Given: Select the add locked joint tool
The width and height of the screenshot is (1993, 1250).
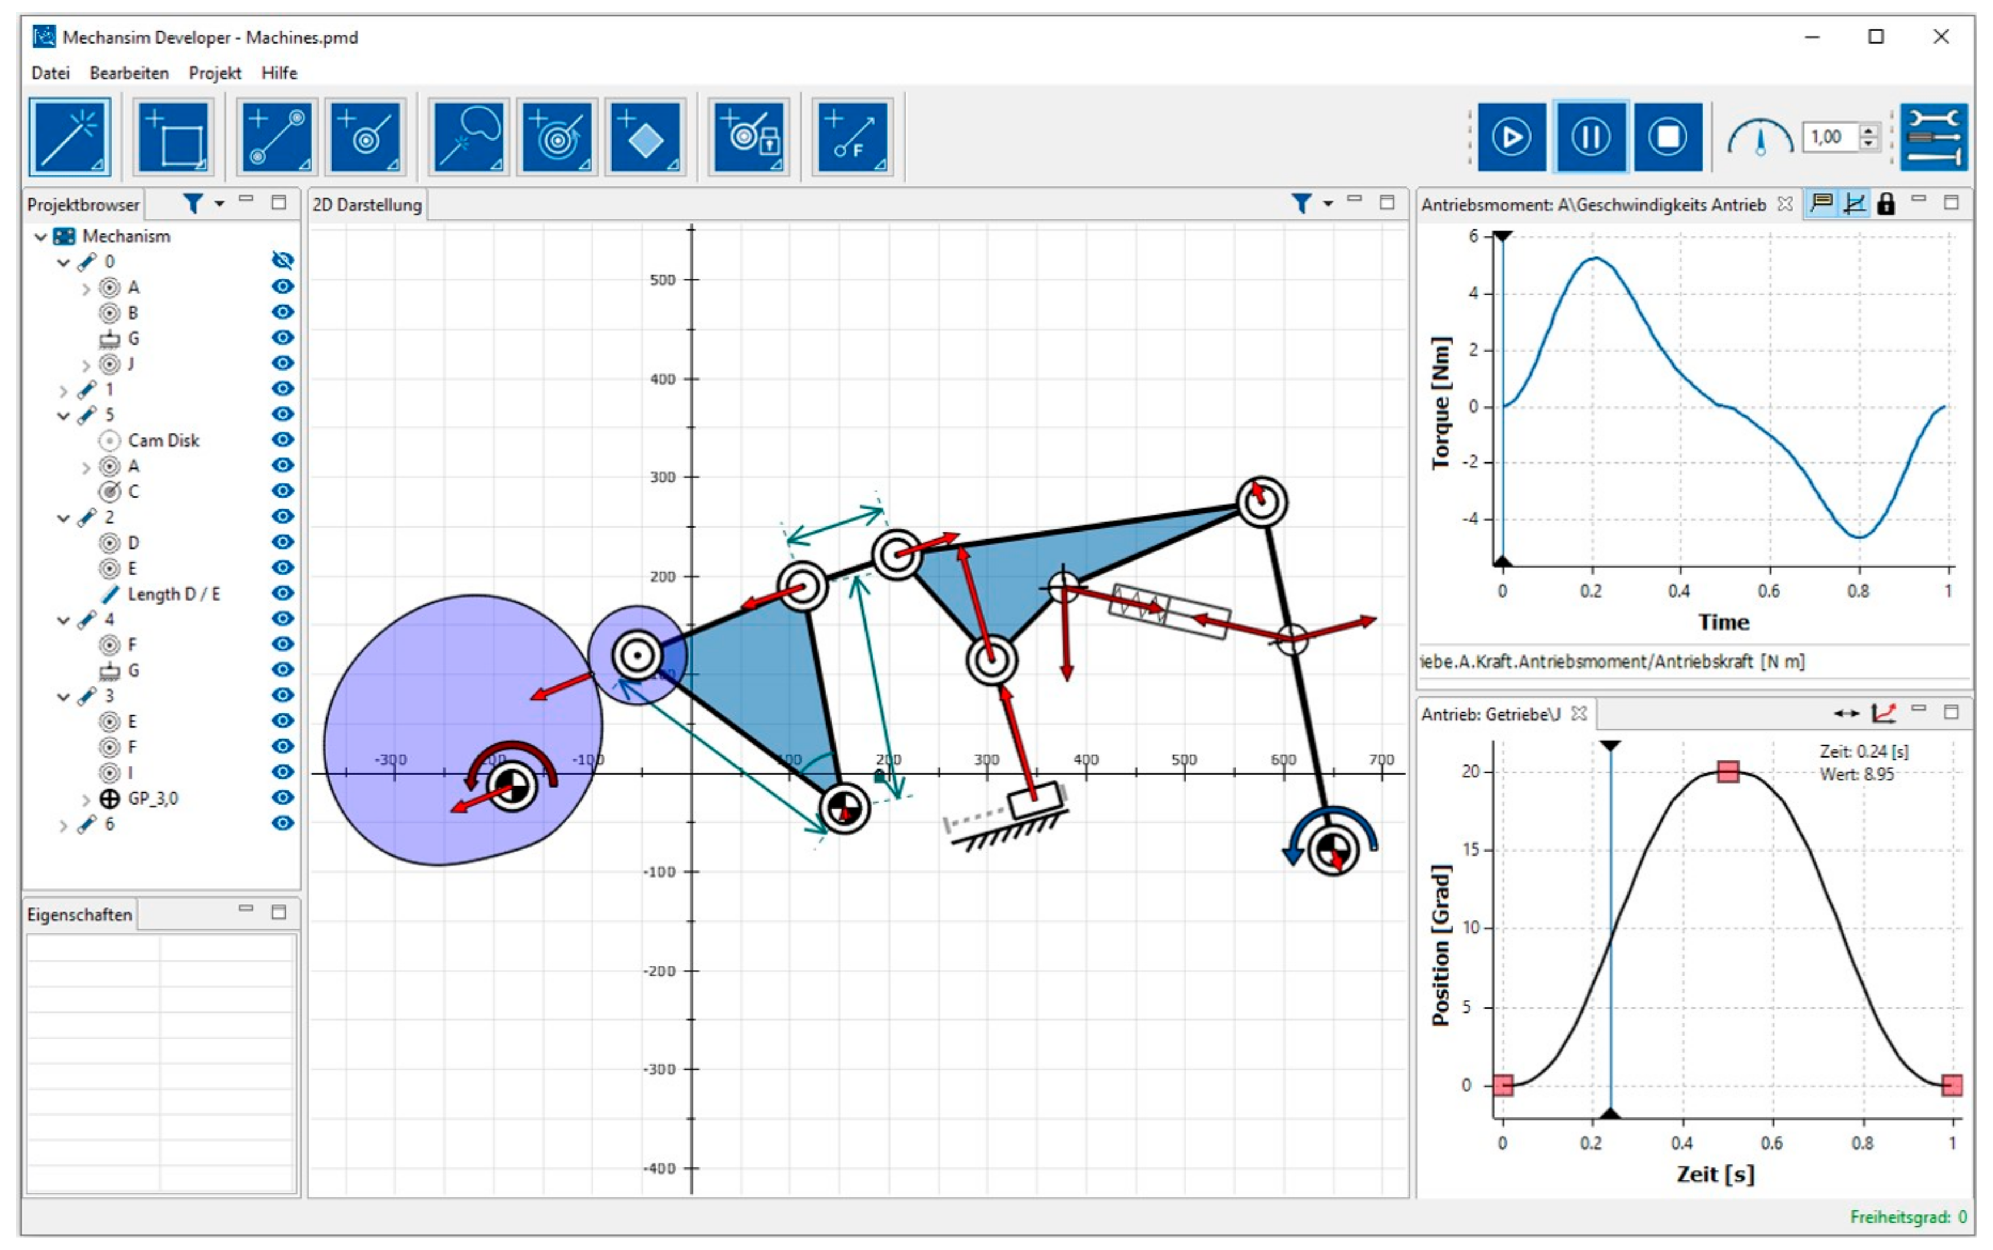Looking at the screenshot, I should [x=749, y=137].
